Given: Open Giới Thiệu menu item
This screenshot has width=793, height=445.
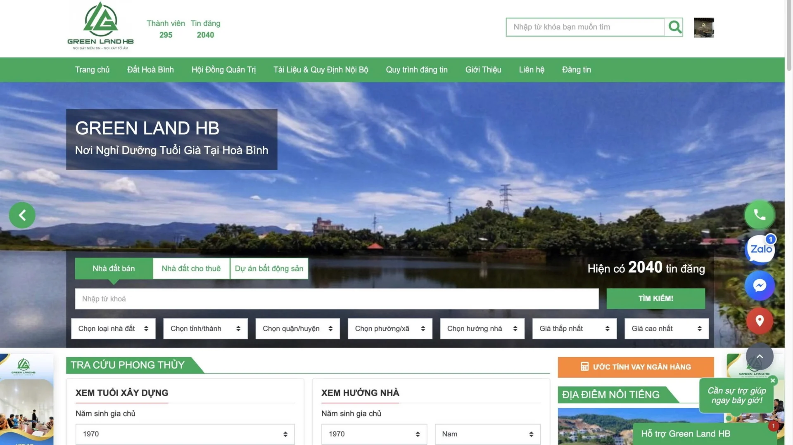Looking at the screenshot, I should click(x=483, y=70).
